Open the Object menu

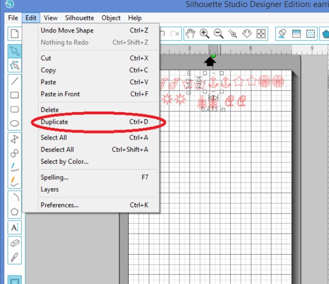point(111,18)
